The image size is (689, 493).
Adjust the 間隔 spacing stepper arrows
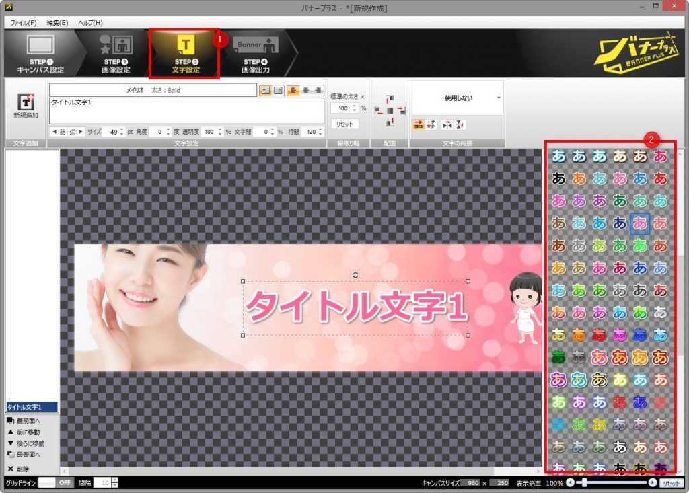115,483
